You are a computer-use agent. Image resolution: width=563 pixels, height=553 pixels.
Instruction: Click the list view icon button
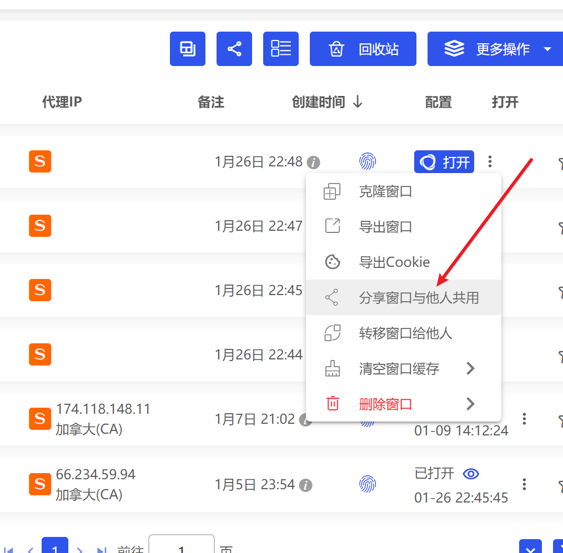[x=281, y=49]
